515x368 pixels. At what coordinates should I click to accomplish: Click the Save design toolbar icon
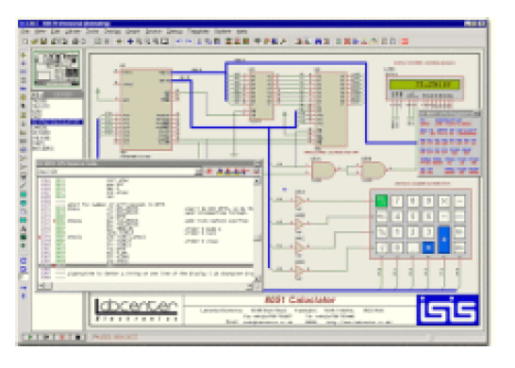(x=43, y=42)
